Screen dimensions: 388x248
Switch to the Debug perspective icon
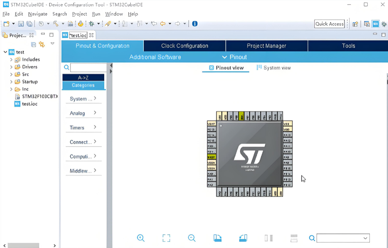click(x=384, y=24)
